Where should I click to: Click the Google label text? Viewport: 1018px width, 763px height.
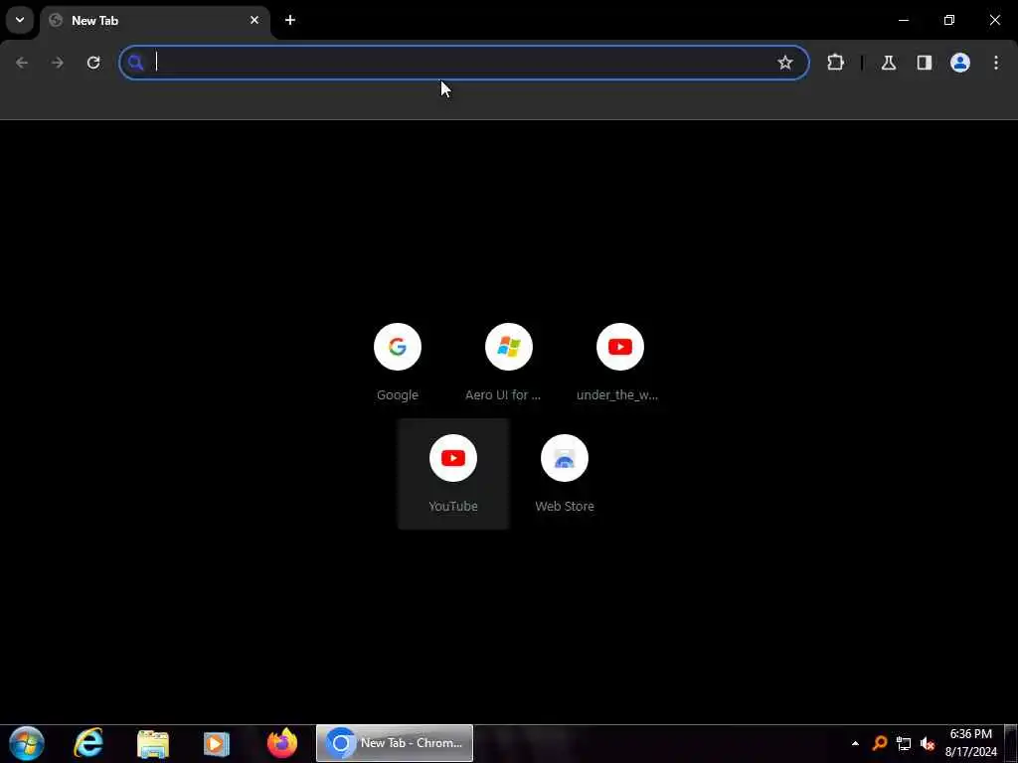click(x=398, y=395)
